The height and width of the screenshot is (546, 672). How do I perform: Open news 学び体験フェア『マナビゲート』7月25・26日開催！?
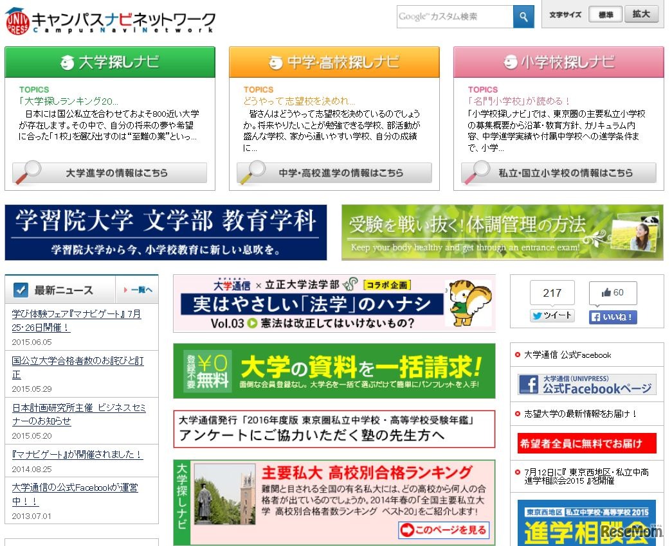[77, 321]
